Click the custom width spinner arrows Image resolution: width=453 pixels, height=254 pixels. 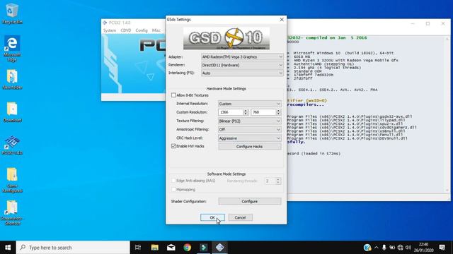246,112
